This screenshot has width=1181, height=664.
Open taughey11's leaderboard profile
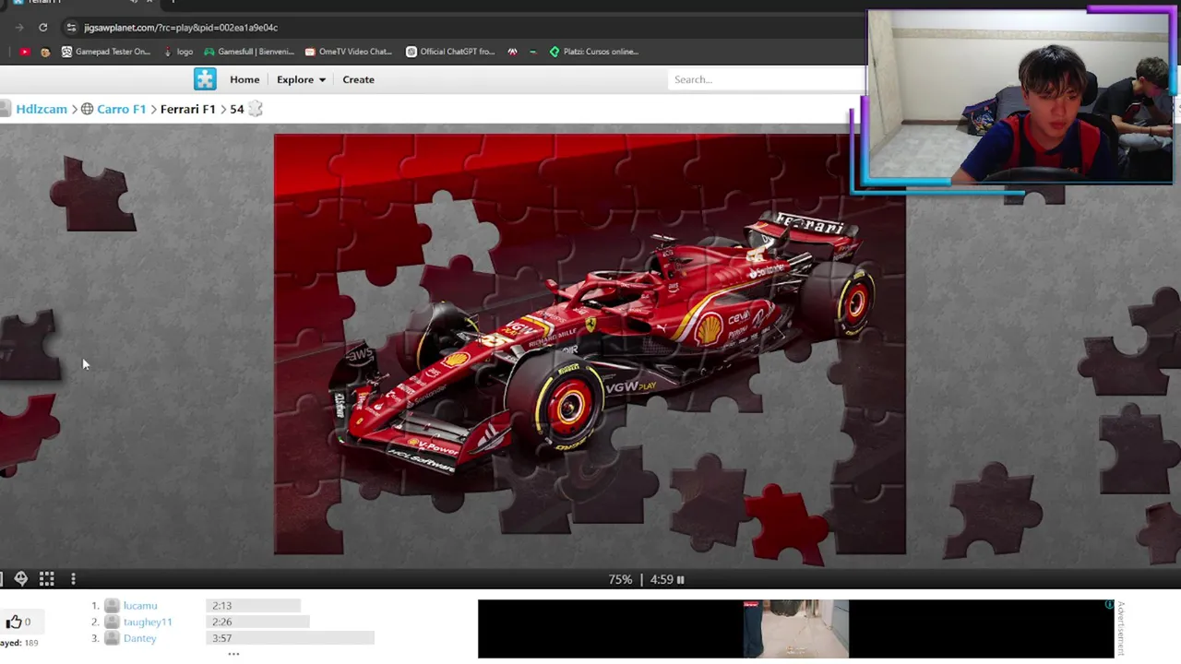[x=148, y=622]
